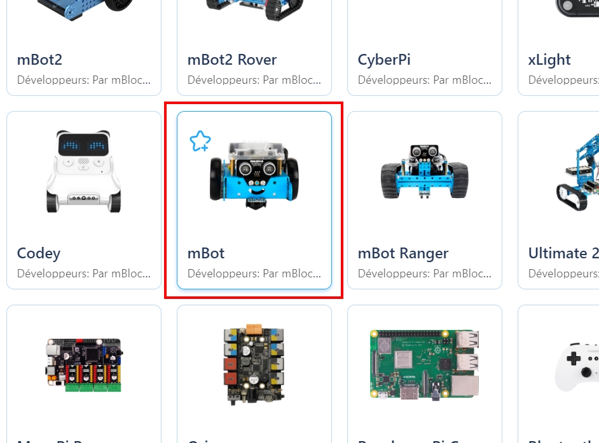599x443 pixels.
Task: Select the MegaPi Pro board image
Action: [84, 365]
